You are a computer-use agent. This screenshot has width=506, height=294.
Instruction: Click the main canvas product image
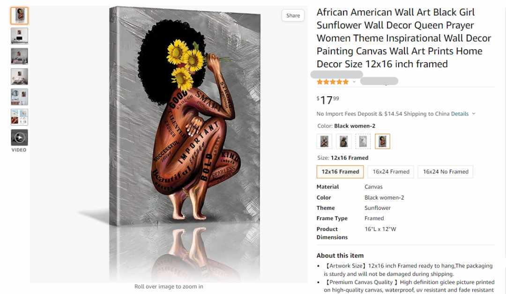point(185,116)
